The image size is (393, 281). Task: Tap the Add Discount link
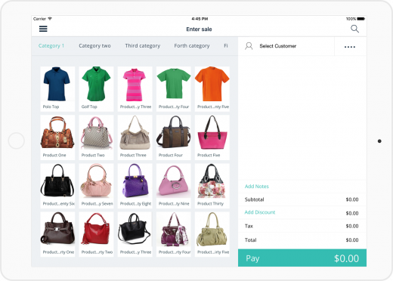point(260,212)
